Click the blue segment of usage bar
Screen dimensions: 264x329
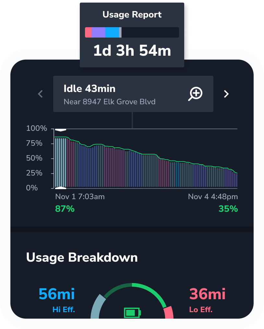coord(112,32)
